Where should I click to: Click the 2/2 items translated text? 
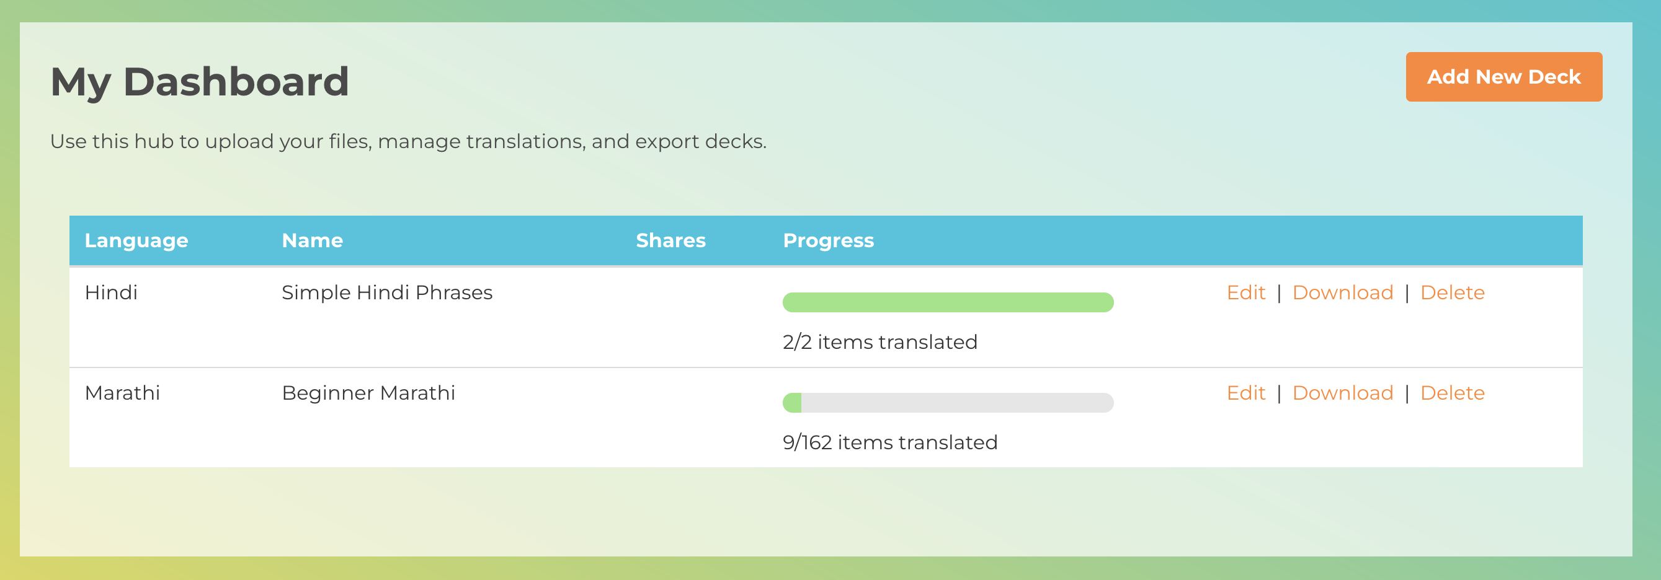click(879, 342)
